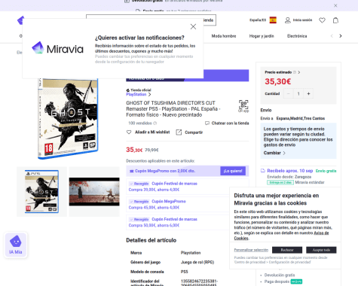The height and width of the screenshot is (286, 358).
Task: Click the user account icon
Action: 288,20
